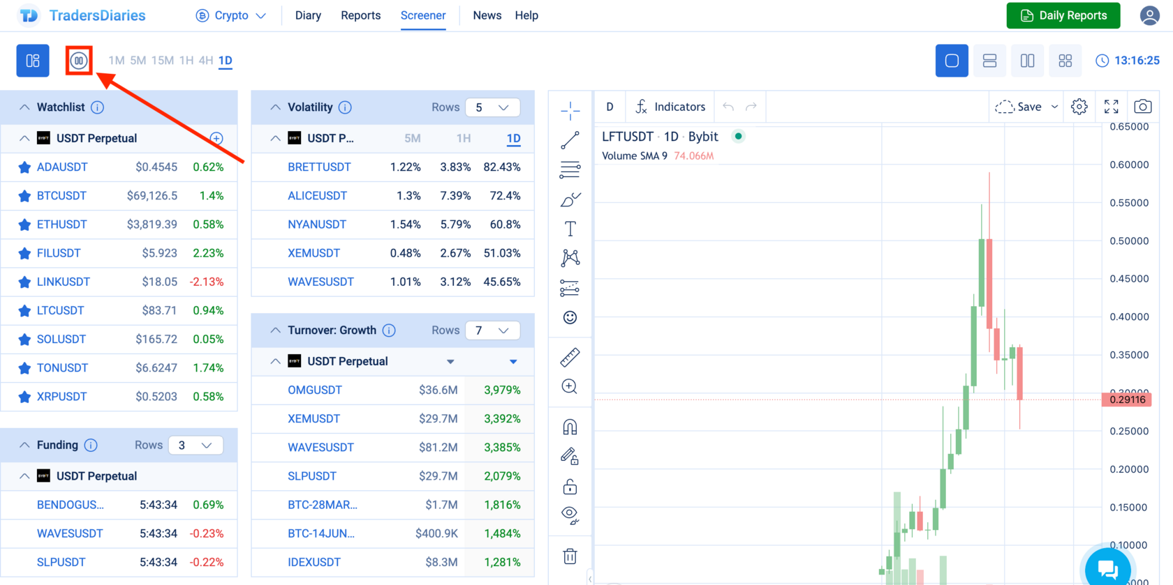Click the TradersDiaries logo
Viewport: 1173px width, 585px height.
[x=82, y=15]
